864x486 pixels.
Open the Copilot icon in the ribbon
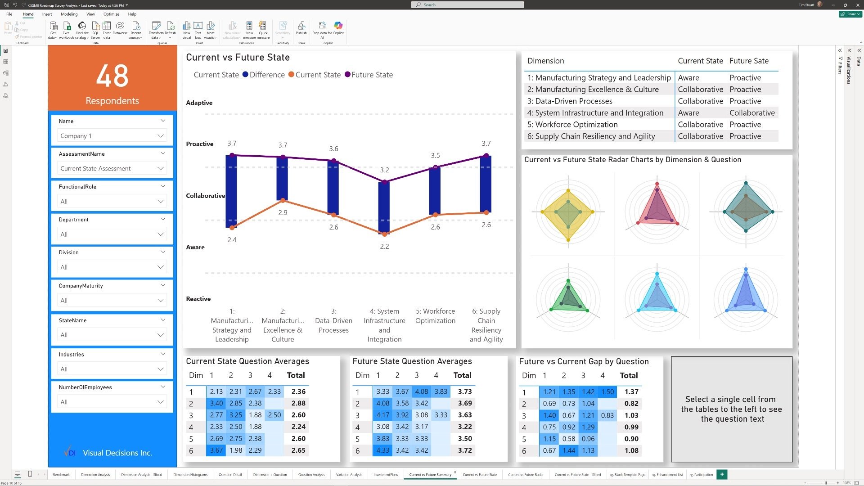point(338,26)
